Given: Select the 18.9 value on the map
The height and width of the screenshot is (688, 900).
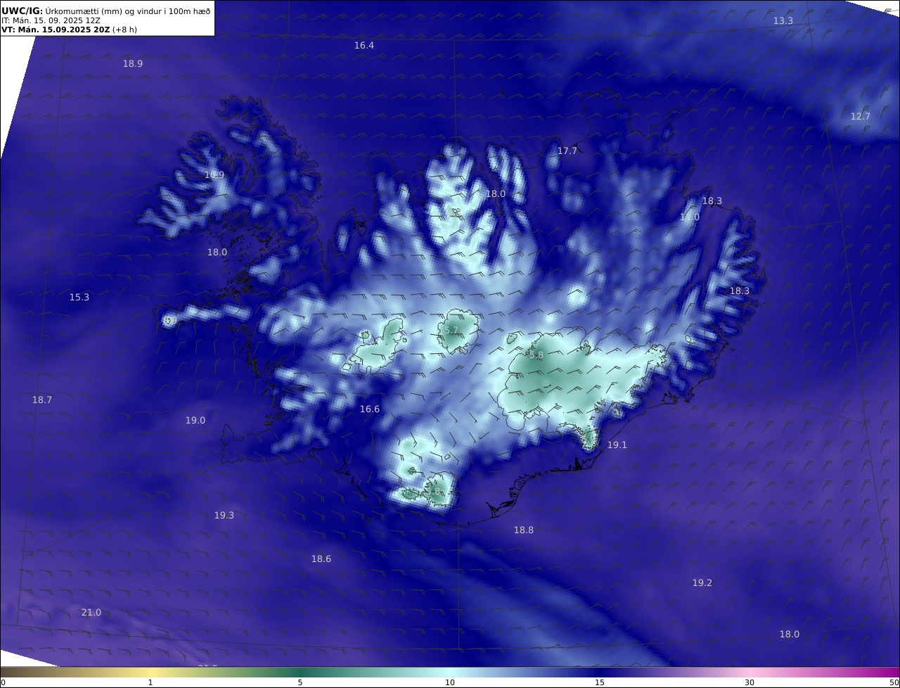Looking at the screenshot, I should (133, 63).
